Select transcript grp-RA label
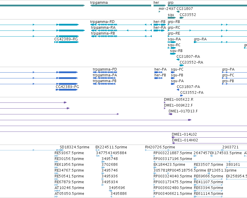Viewport: 247px width, 198px height. point(200,39)
